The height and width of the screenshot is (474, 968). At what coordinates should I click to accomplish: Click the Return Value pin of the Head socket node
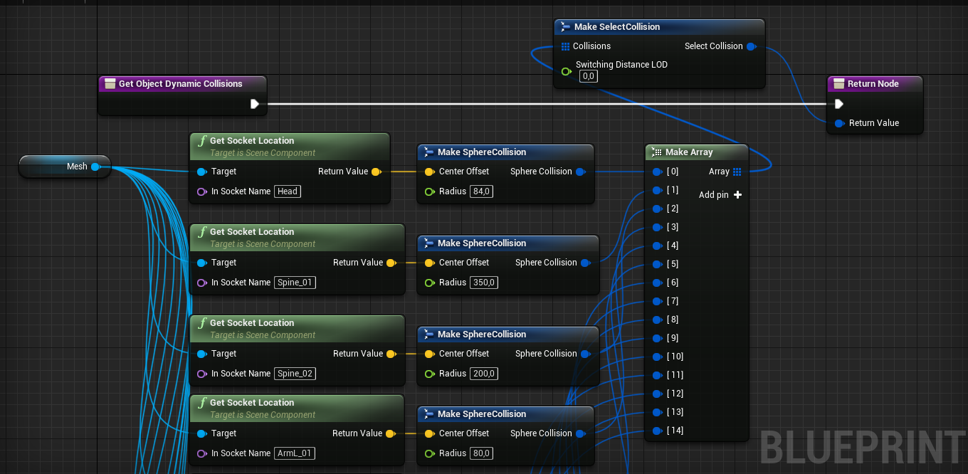[376, 172]
